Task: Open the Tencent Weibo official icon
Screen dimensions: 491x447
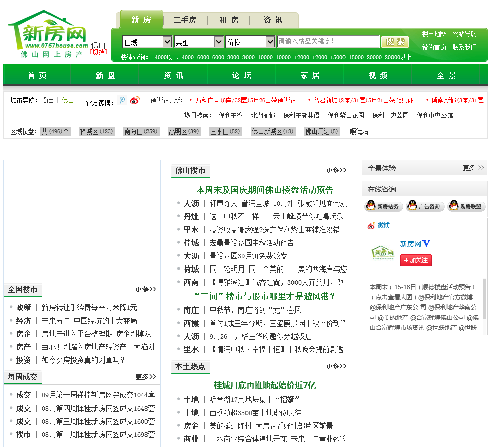Action: pyautogui.click(x=122, y=100)
